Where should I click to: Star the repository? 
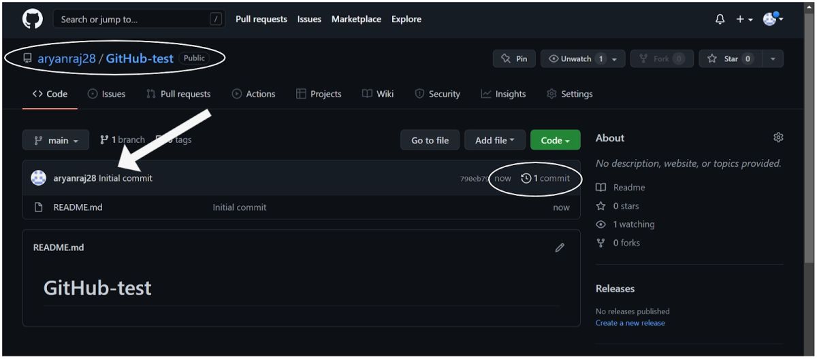coord(730,58)
